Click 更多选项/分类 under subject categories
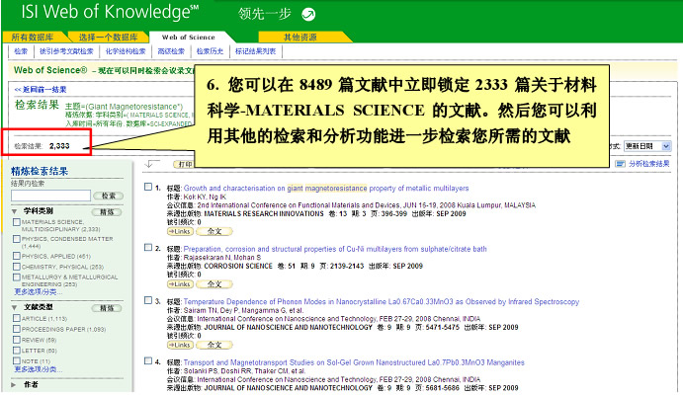This screenshot has width=683, height=395. click(x=39, y=292)
